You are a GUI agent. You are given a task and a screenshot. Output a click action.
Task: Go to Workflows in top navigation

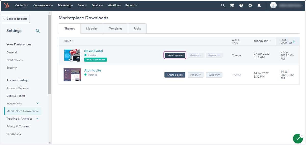click(x=114, y=5)
